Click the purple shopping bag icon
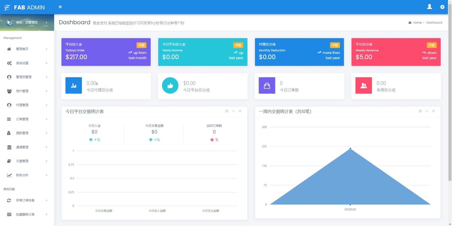Viewport: 452px width, 226px height. [267, 86]
